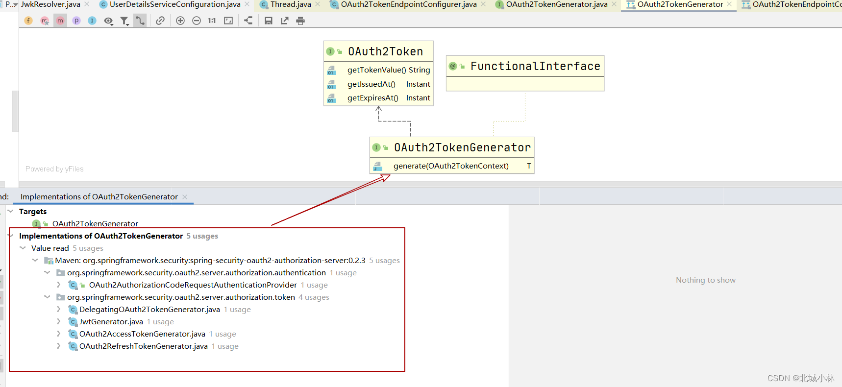The width and height of the screenshot is (842, 387).
Task: Expand the DelegatingOAuth2TokenGenerator.java node
Action: (59, 310)
